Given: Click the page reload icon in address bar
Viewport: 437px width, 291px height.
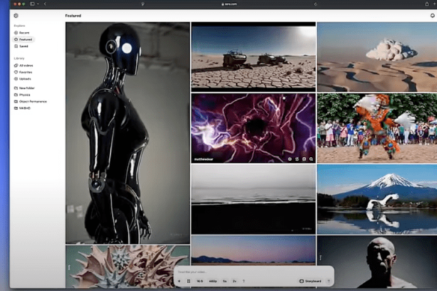Looking at the screenshot, I should click(x=315, y=4).
